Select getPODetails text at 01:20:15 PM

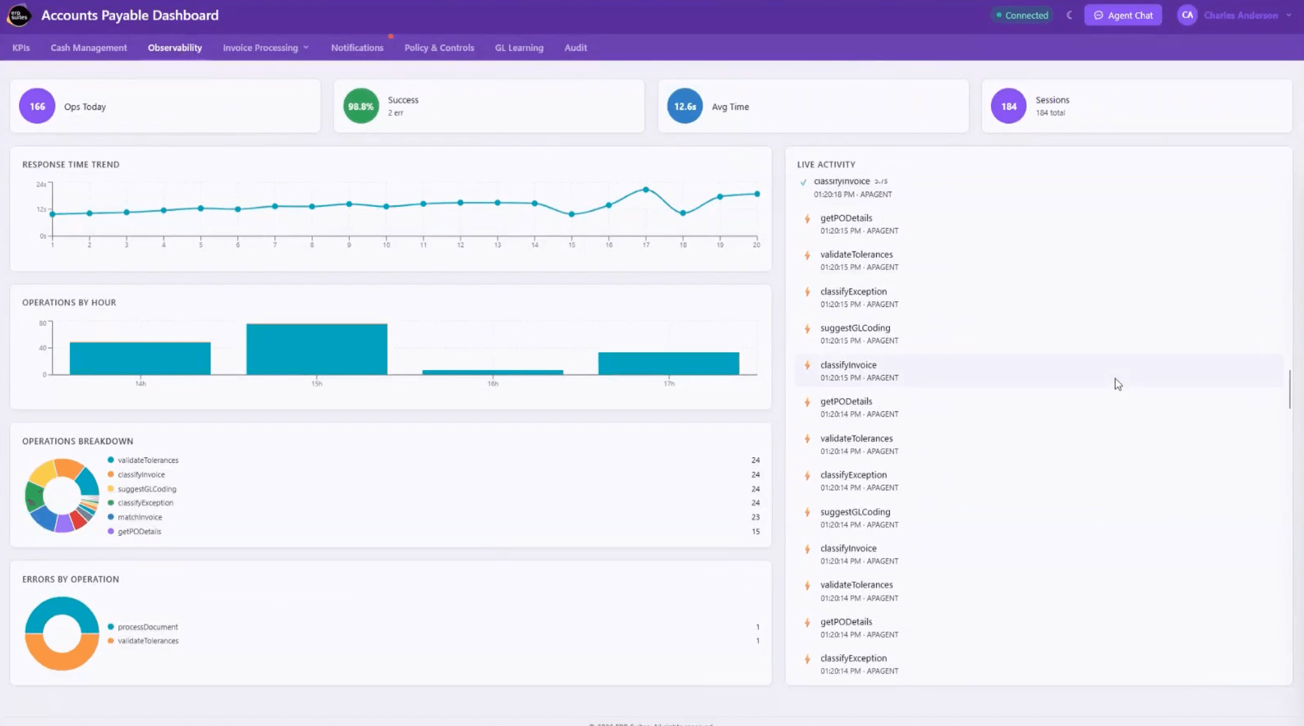click(x=846, y=218)
